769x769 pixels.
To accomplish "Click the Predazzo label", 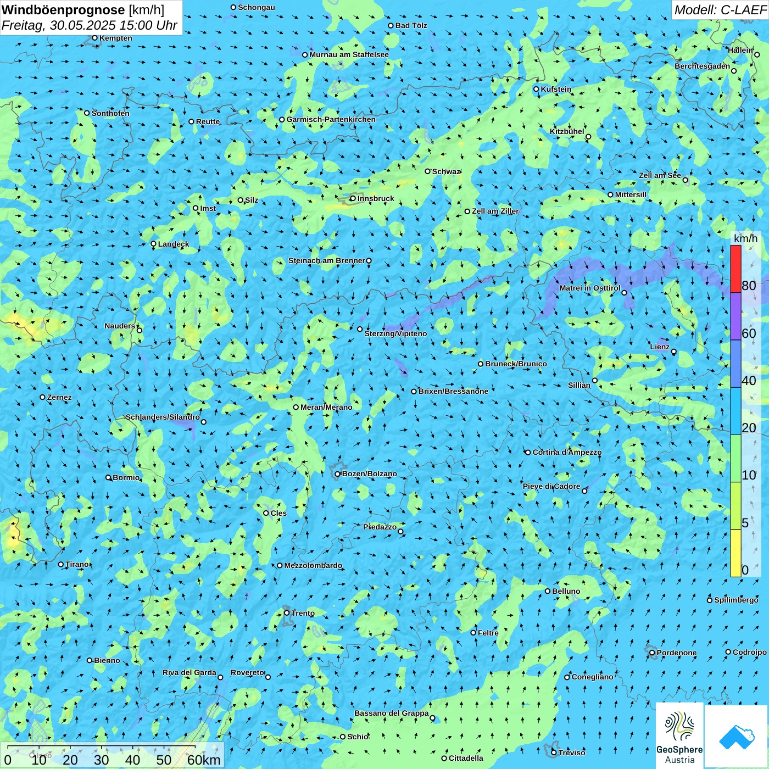I will click(x=380, y=527).
